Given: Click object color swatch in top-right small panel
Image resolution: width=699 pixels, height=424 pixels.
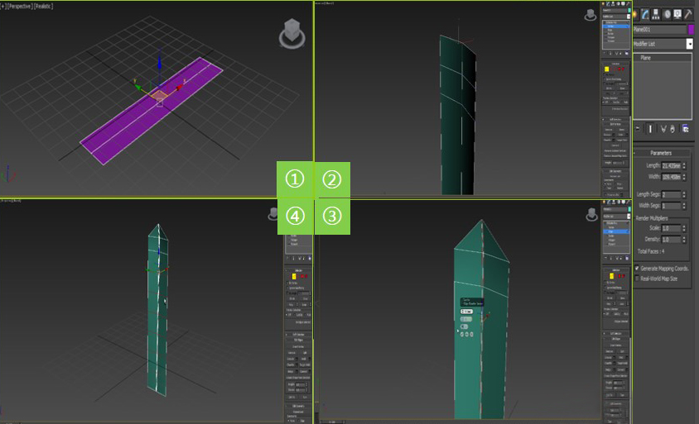Looking at the screenshot, I should pyautogui.click(x=629, y=10).
